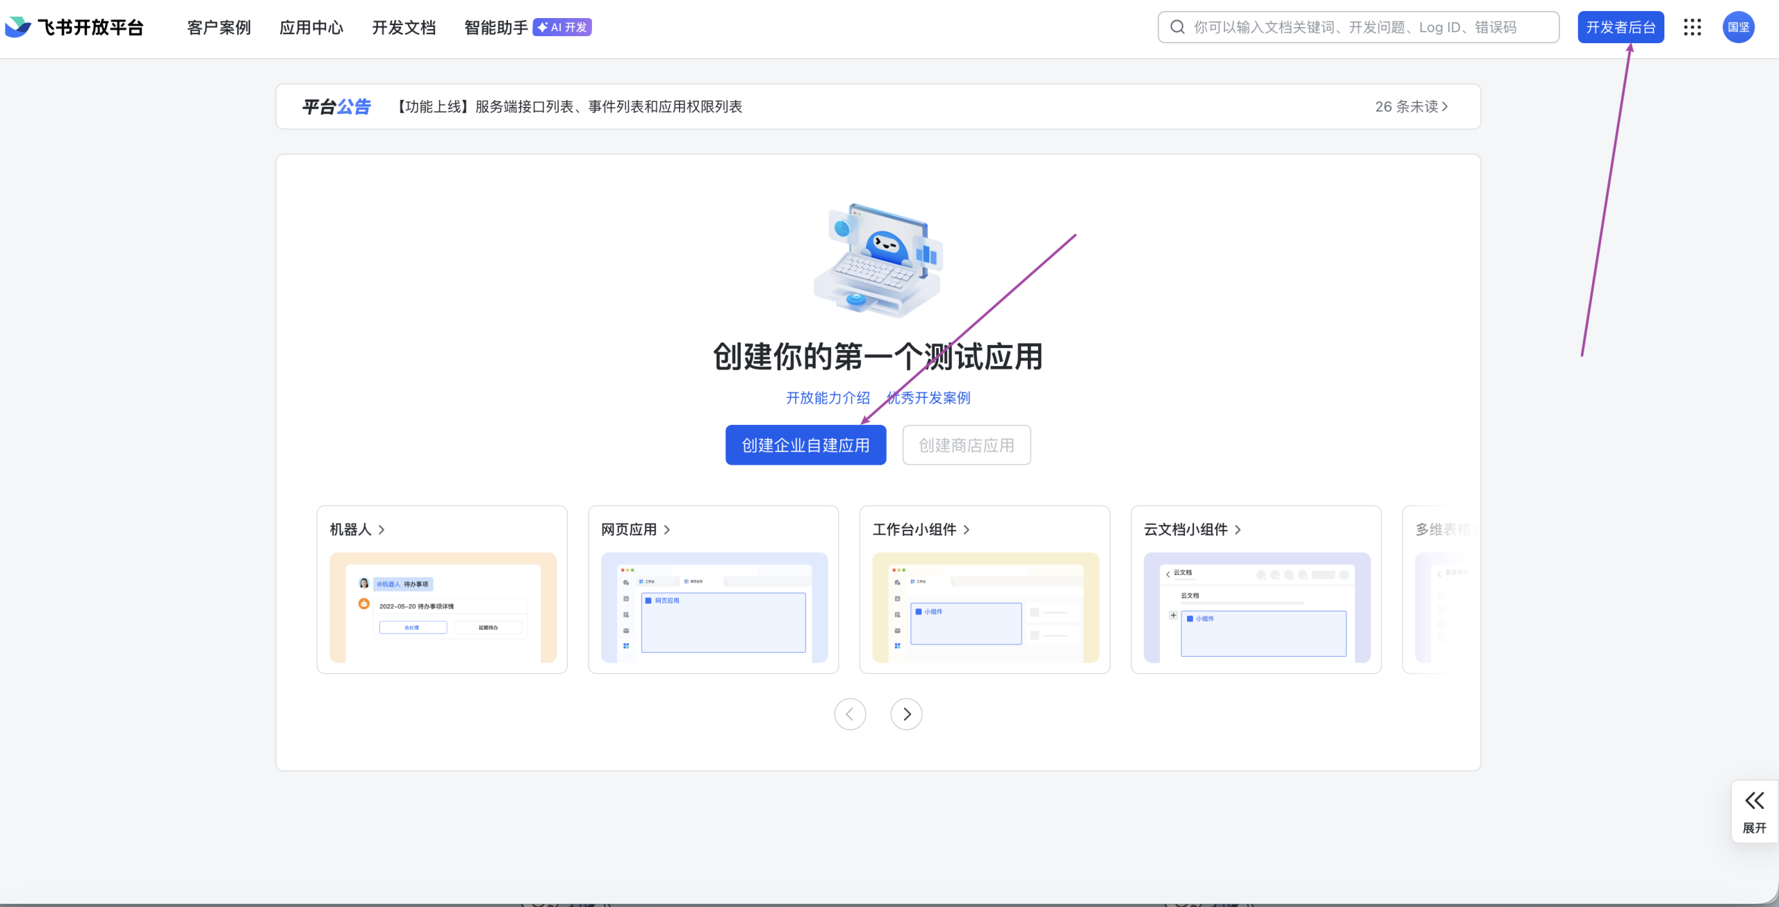This screenshot has height=907, width=1779.
Task: Collapse panel using the double-chevron icon bottom right
Action: point(1754,801)
